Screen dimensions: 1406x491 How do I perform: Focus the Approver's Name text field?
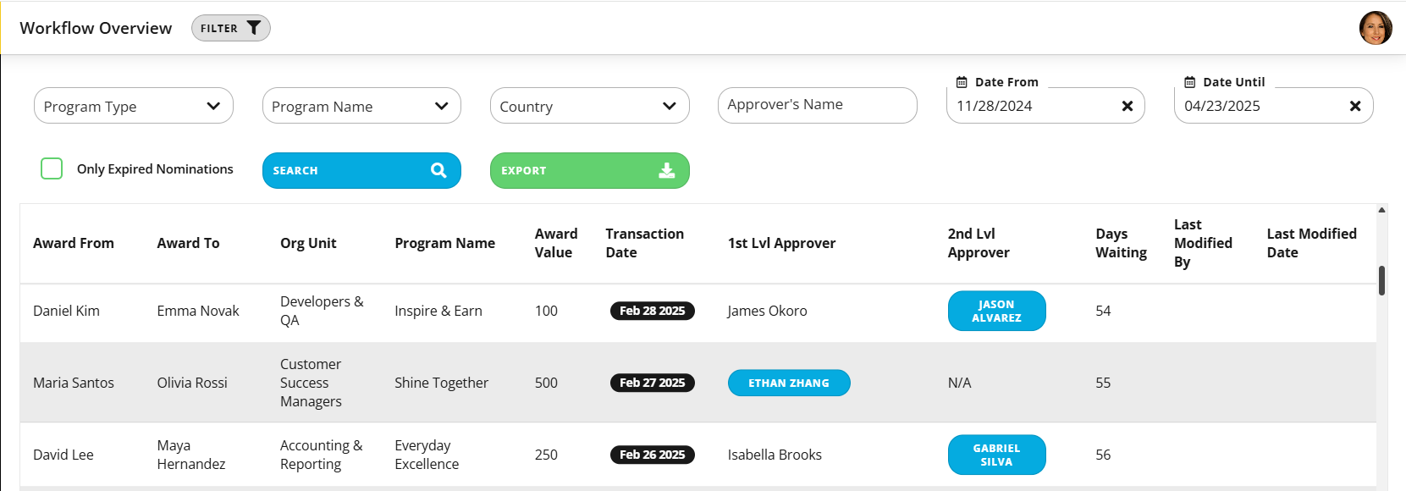tap(818, 105)
